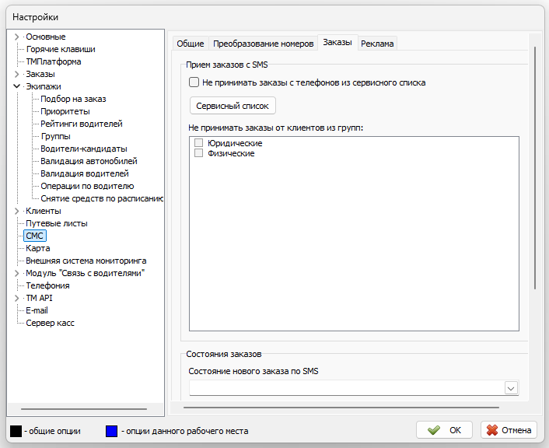Open Подбор на заказ settings
Viewport: 549px width, 448px height.
73,99
